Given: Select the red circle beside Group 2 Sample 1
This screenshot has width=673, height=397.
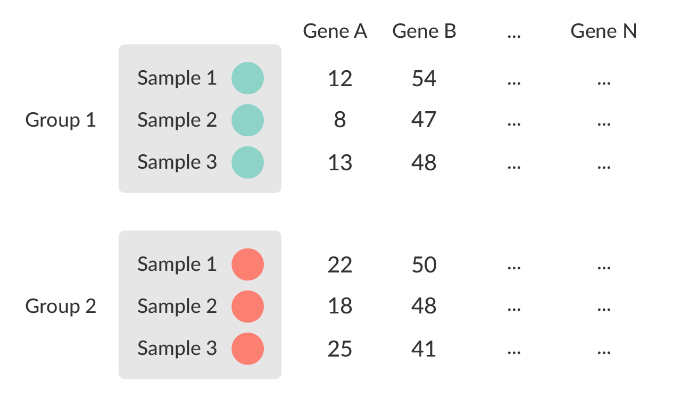Looking at the screenshot, I should pyautogui.click(x=247, y=264).
